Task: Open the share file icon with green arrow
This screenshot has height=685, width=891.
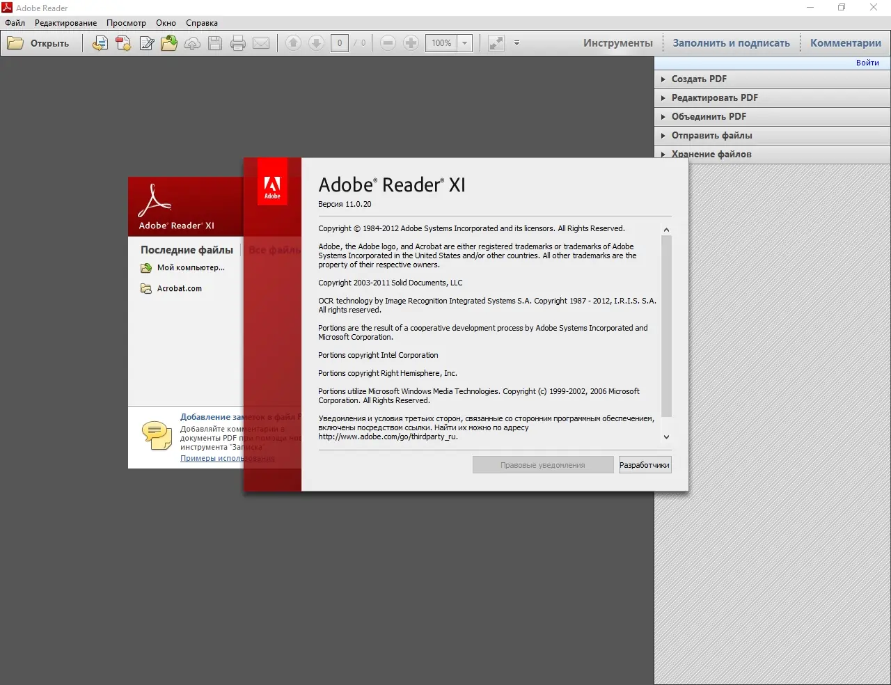Action: tap(169, 42)
